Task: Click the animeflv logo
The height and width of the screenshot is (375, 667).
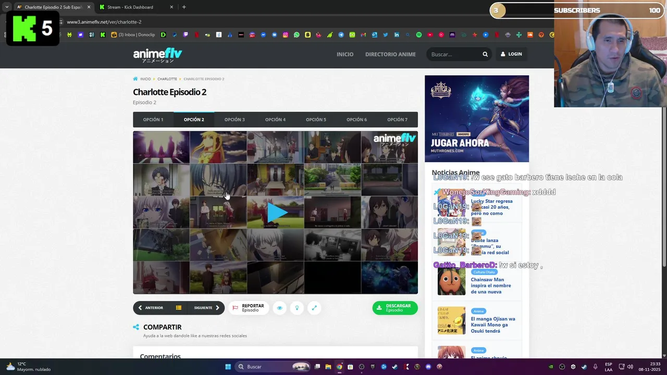Action: point(157,55)
